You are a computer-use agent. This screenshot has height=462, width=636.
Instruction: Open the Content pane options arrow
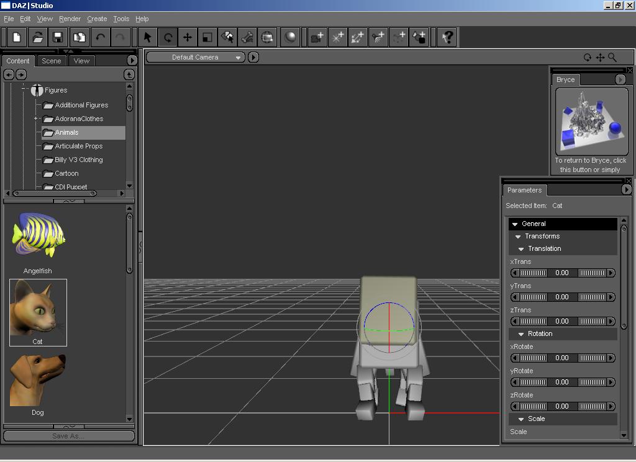pos(132,60)
